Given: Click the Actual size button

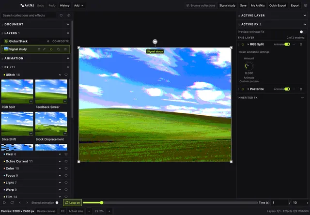Looking at the screenshot, I should (x=76, y=211).
